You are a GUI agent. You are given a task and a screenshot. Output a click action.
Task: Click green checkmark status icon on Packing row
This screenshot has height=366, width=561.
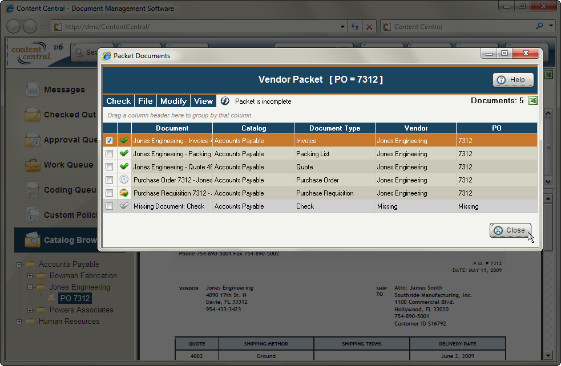click(x=124, y=153)
